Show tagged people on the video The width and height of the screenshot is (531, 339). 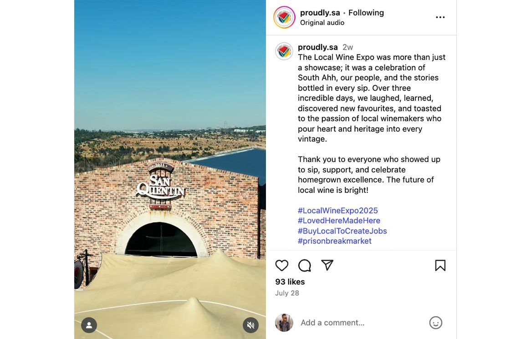[89, 325]
